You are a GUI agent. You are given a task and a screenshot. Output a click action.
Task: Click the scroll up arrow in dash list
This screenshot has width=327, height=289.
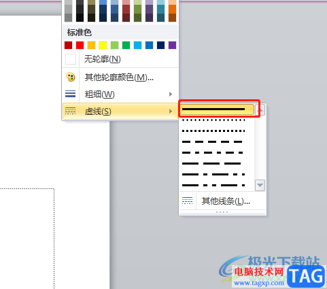[260, 110]
